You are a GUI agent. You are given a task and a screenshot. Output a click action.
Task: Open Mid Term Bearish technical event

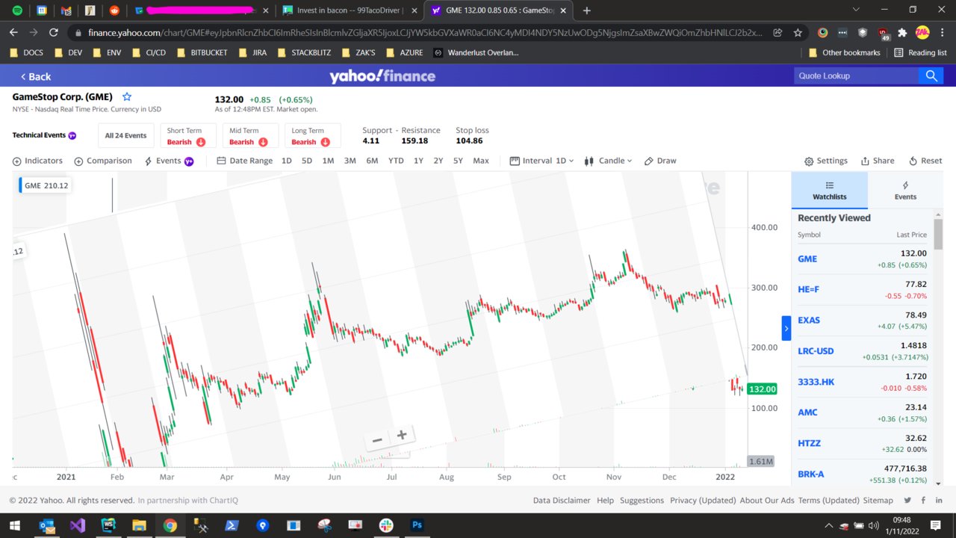point(250,136)
